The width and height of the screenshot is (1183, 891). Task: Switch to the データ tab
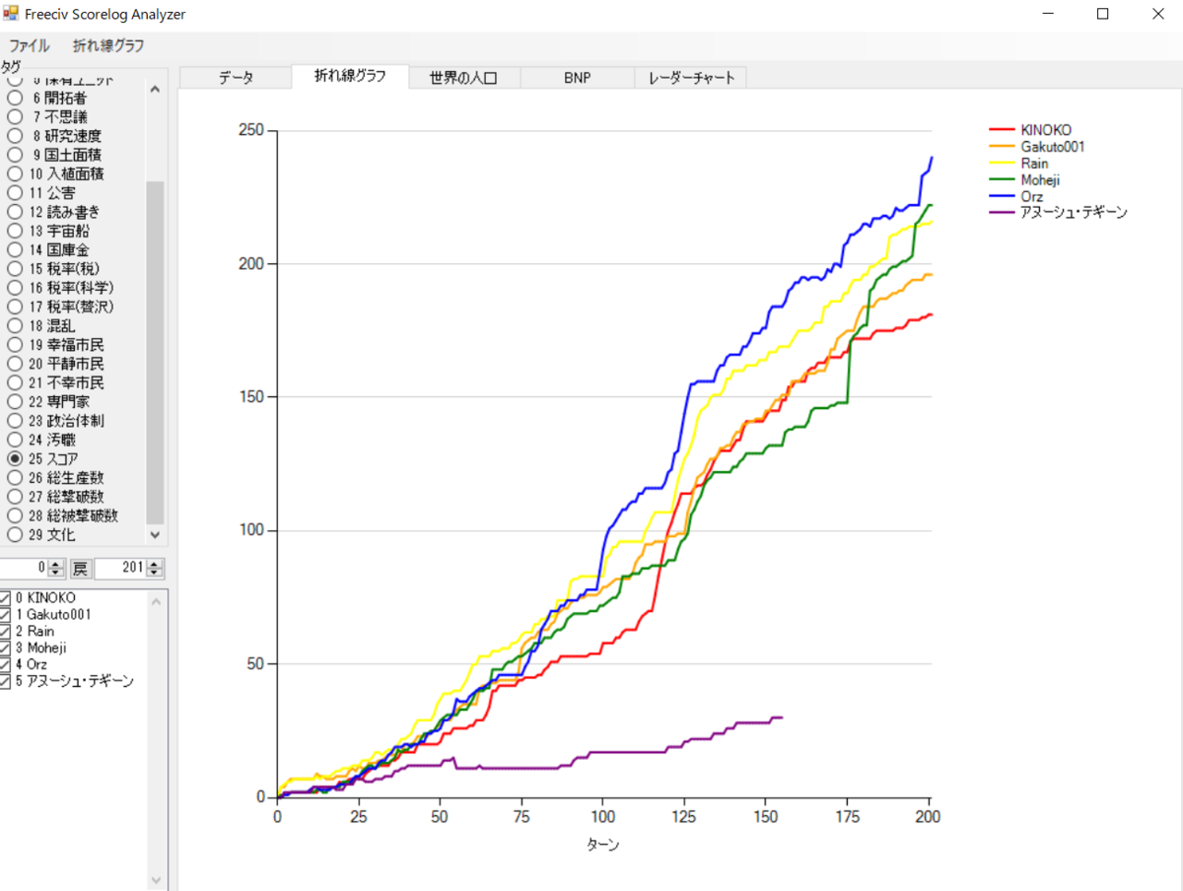[x=236, y=78]
